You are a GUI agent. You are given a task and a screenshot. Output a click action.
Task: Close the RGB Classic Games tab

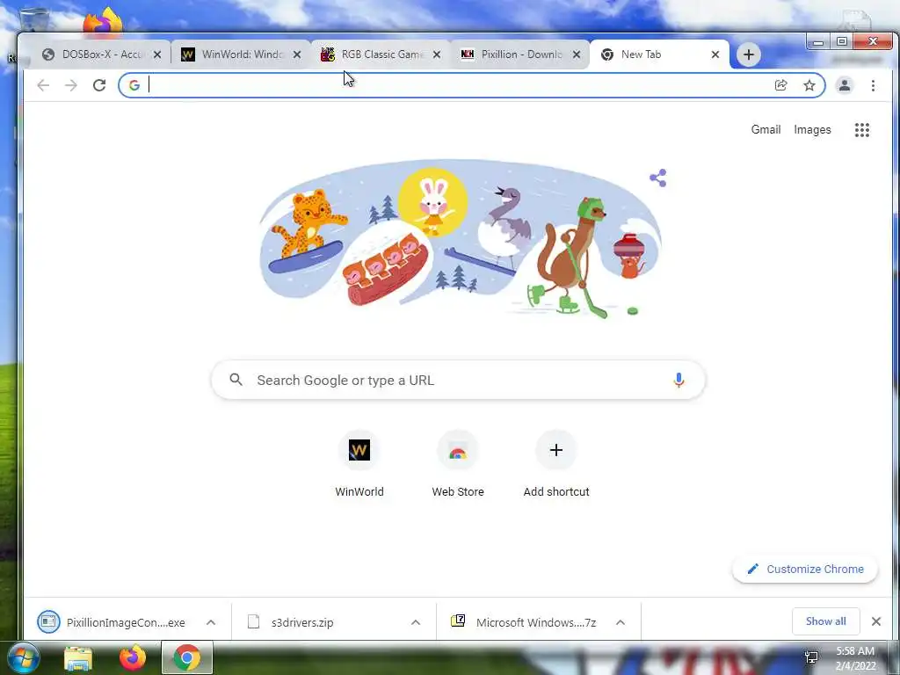point(437,54)
